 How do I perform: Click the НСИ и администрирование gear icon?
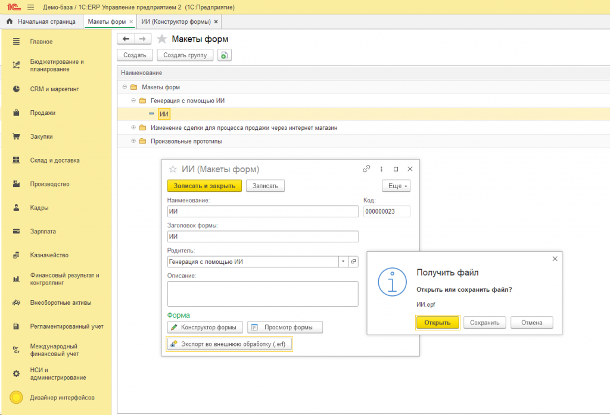(16, 374)
